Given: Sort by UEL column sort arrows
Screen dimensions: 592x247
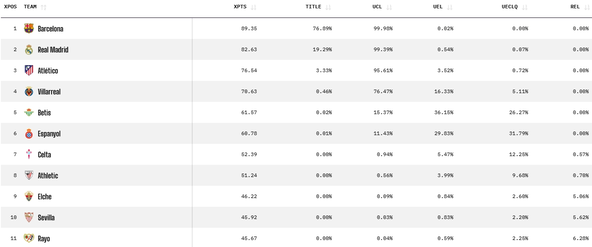Looking at the screenshot, I should click(450, 7).
